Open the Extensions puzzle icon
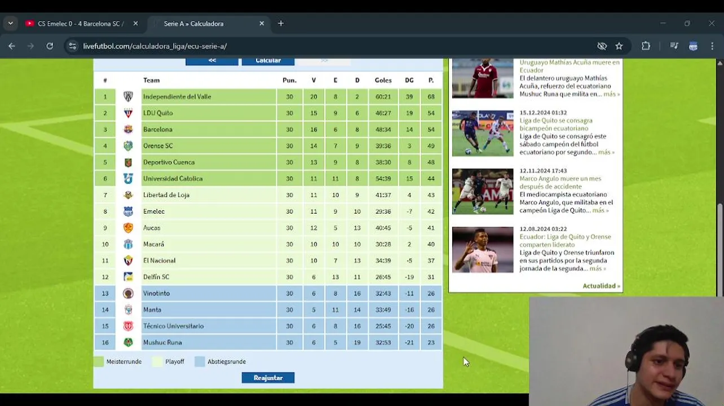724x406 pixels. [x=646, y=46]
